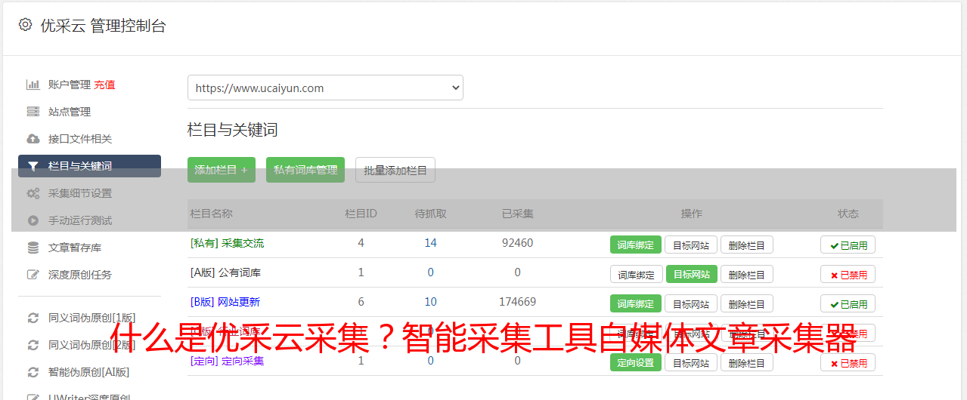The image size is (967, 400).
Task: Open the [B版] 网站更新 column name
Action: point(225,302)
